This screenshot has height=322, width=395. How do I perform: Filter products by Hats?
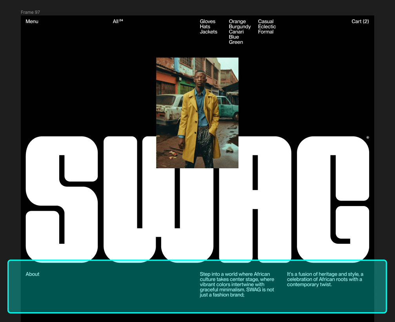coord(205,26)
